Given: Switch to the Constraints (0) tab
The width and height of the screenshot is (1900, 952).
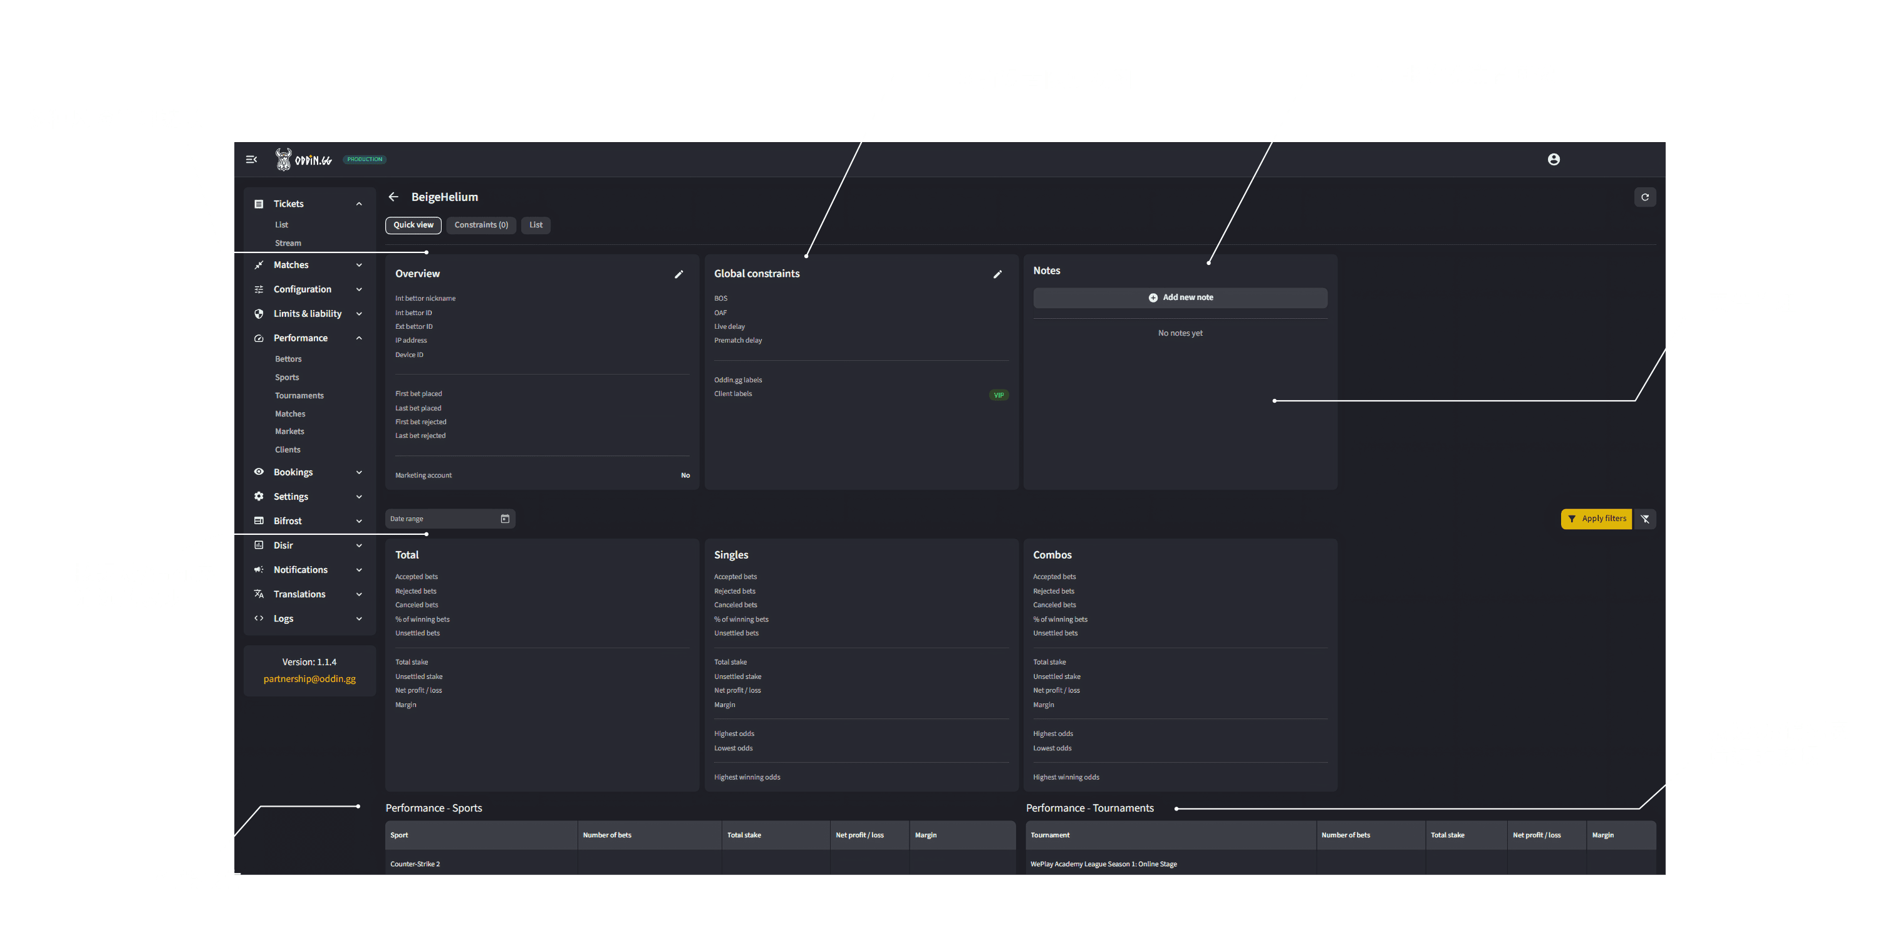Looking at the screenshot, I should click(481, 225).
